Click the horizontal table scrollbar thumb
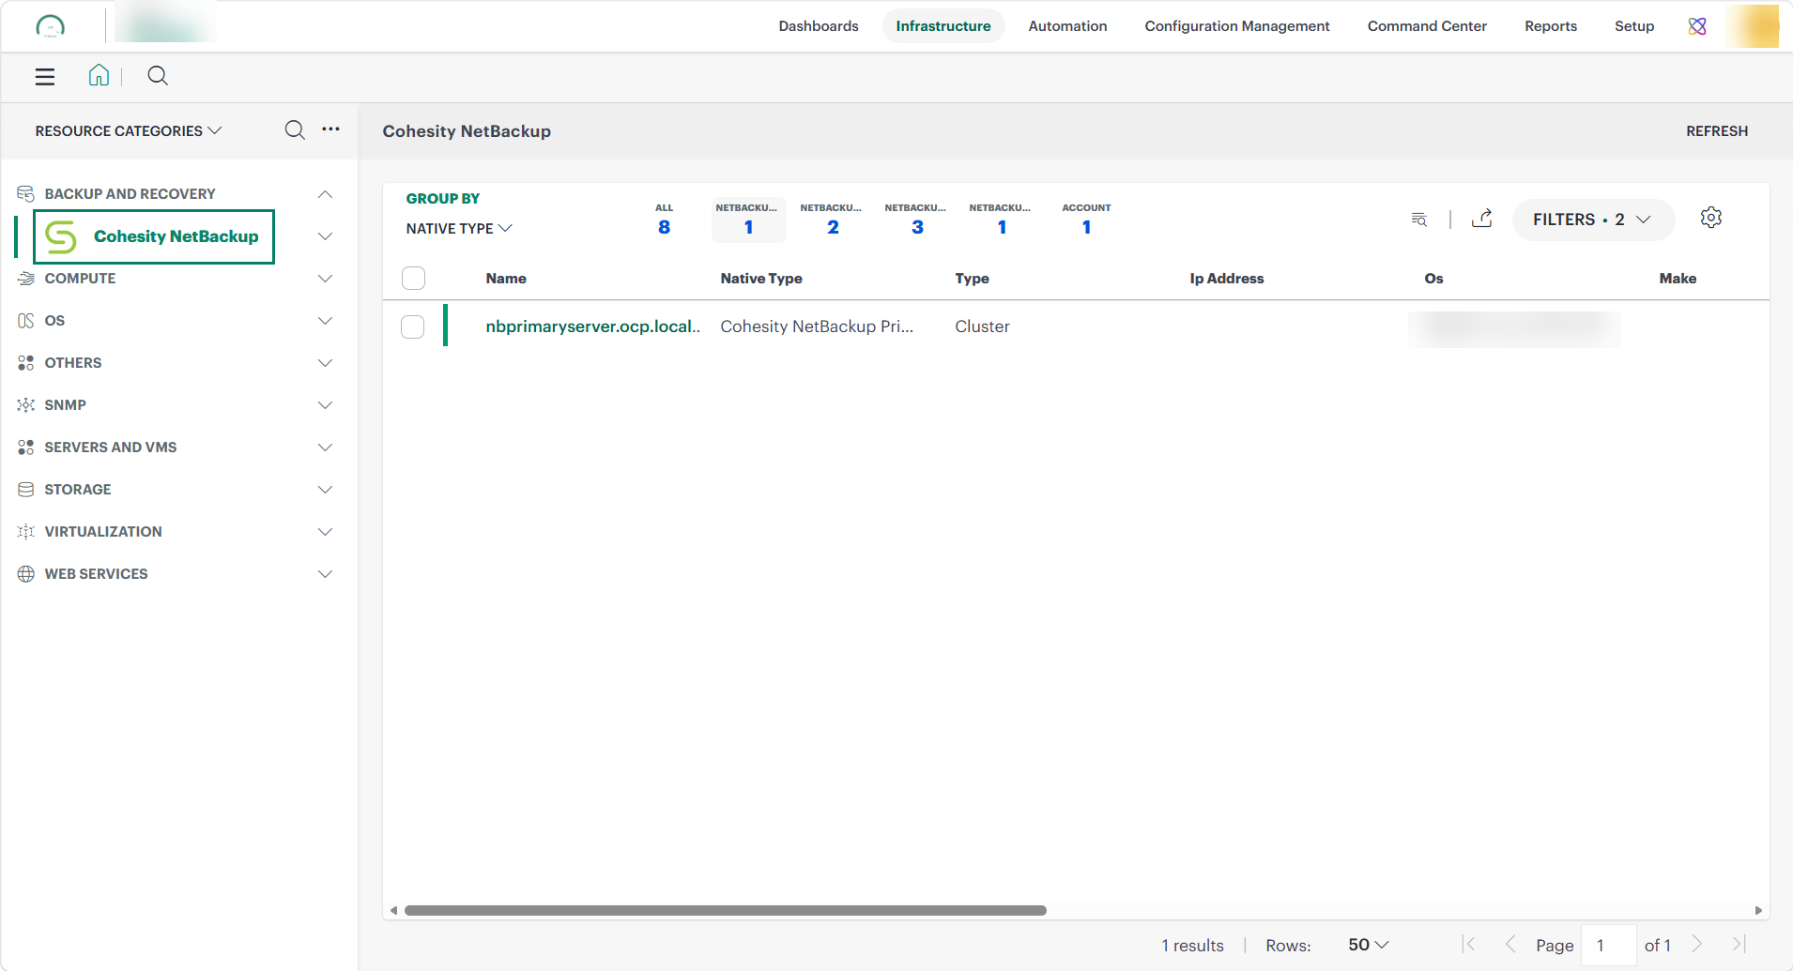Image resolution: width=1793 pixels, height=971 pixels. point(725,910)
